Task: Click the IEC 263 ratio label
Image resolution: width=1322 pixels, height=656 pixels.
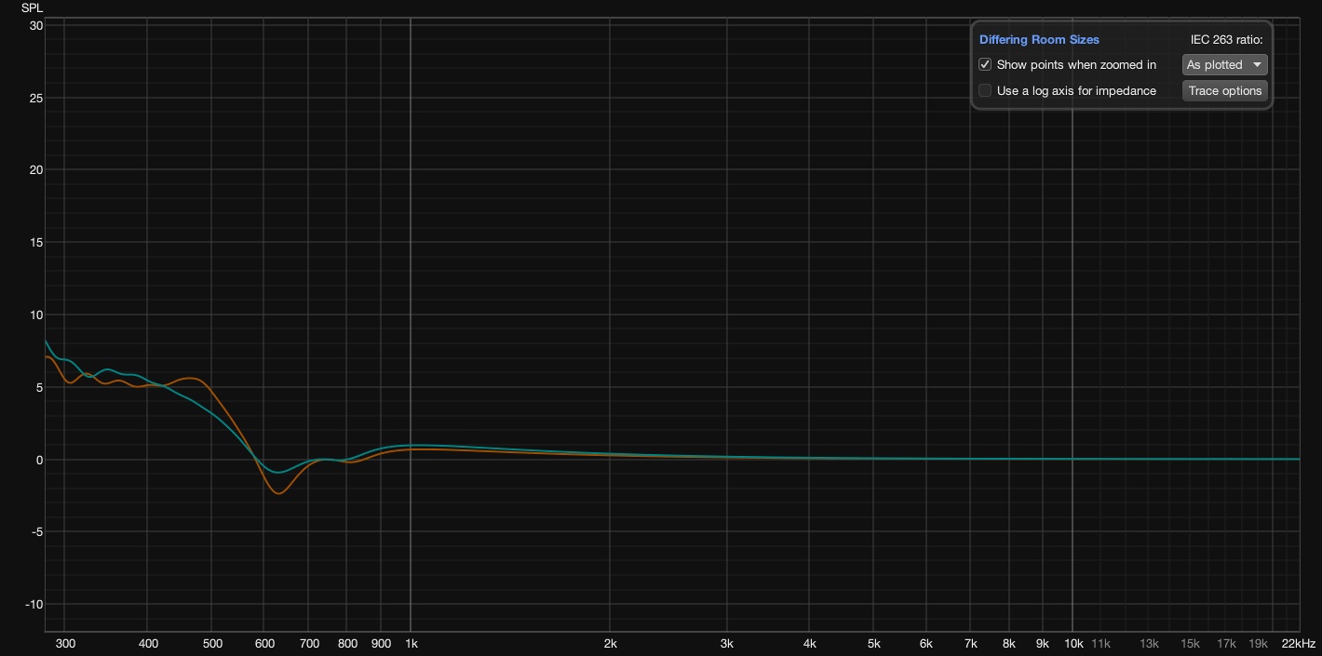Action: pyautogui.click(x=1226, y=40)
